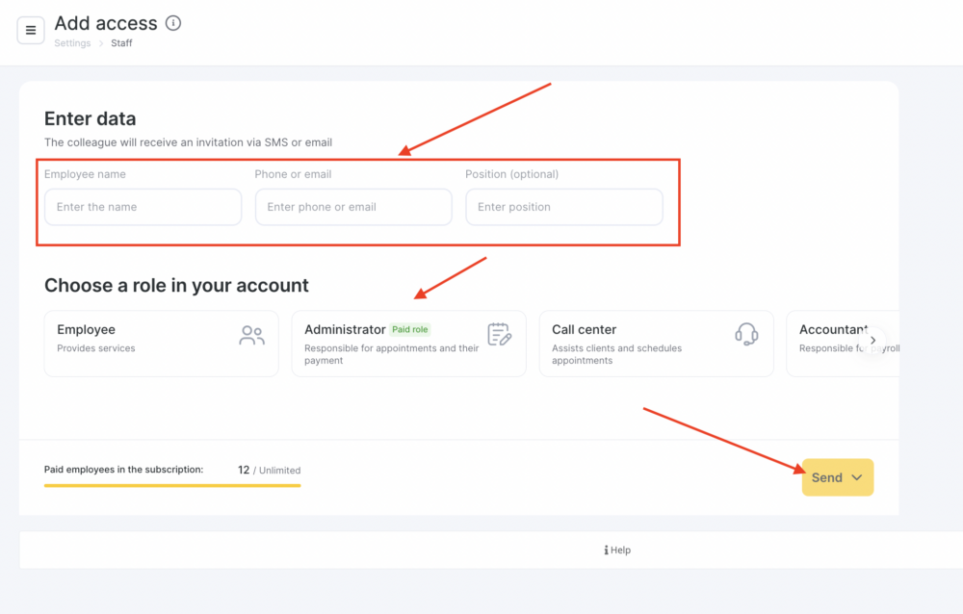Select the Administrator role card
The height and width of the screenshot is (614, 963).
[x=408, y=344]
